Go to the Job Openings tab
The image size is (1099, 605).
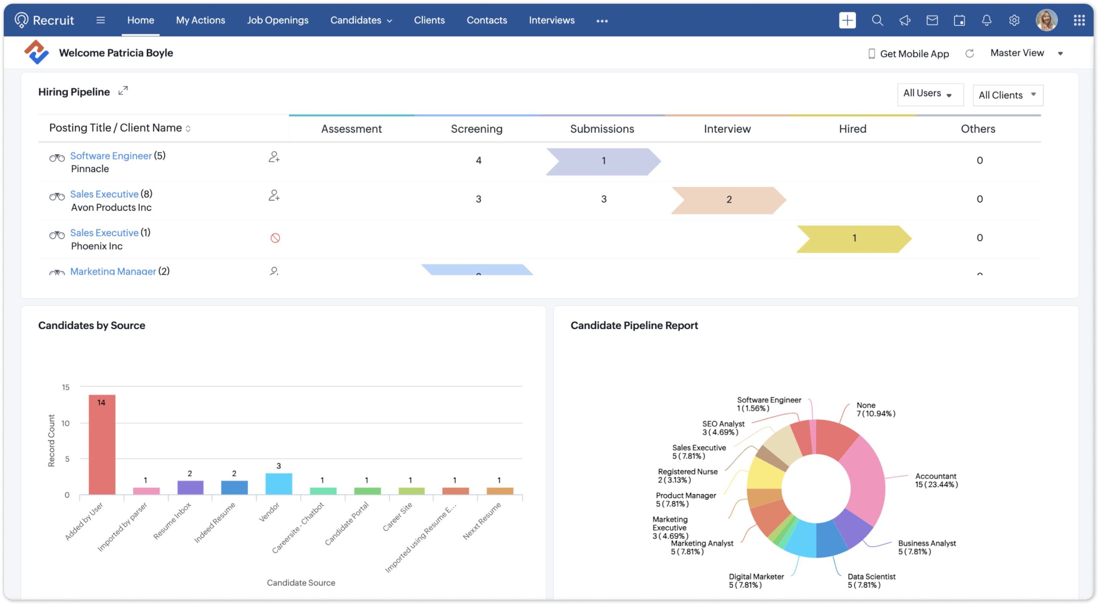click(x=277, y=20)
